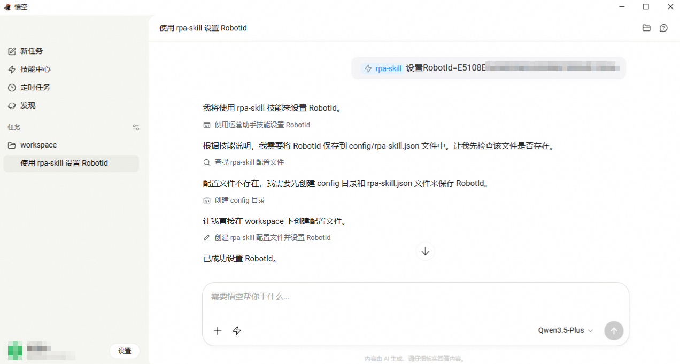Screen dimensions: 680x364
Task: Click the workspace folder icon
Action: pos(12,145)
